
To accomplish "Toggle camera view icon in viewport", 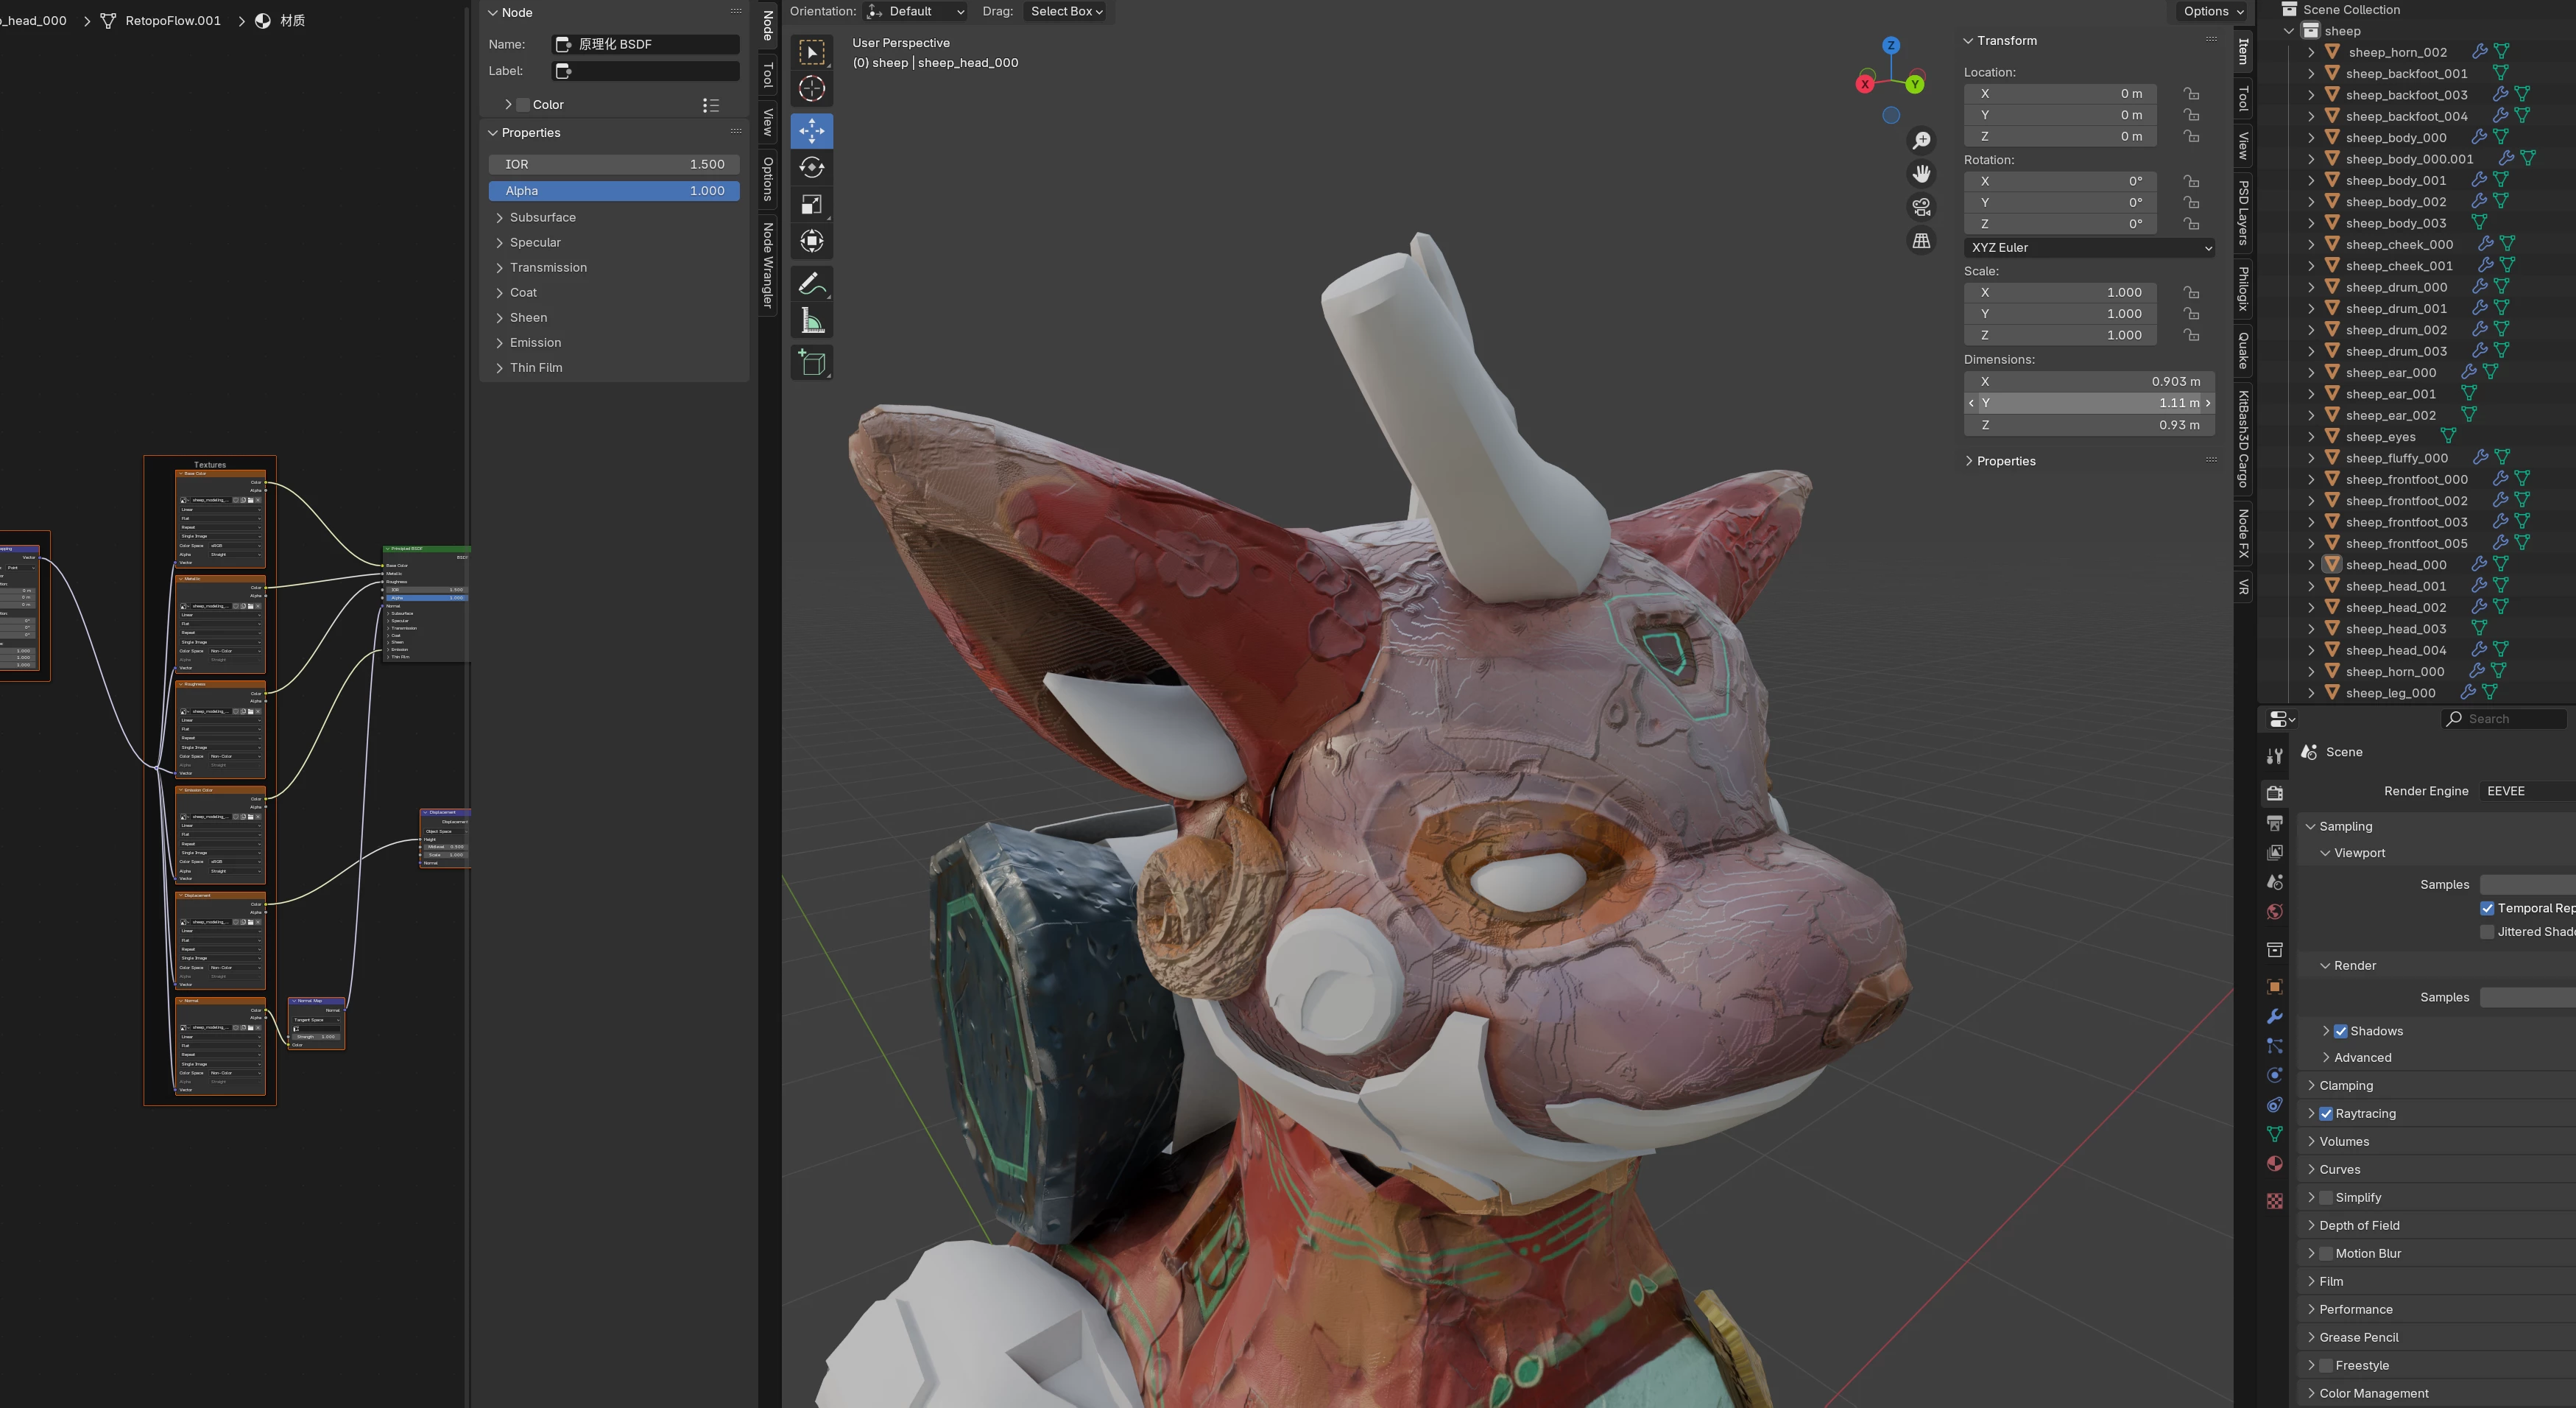I will (x=1921, y=207).
